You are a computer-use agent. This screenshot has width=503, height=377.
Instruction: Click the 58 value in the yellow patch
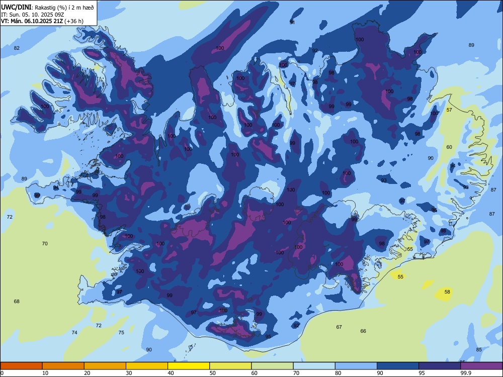tap(447, 292)
